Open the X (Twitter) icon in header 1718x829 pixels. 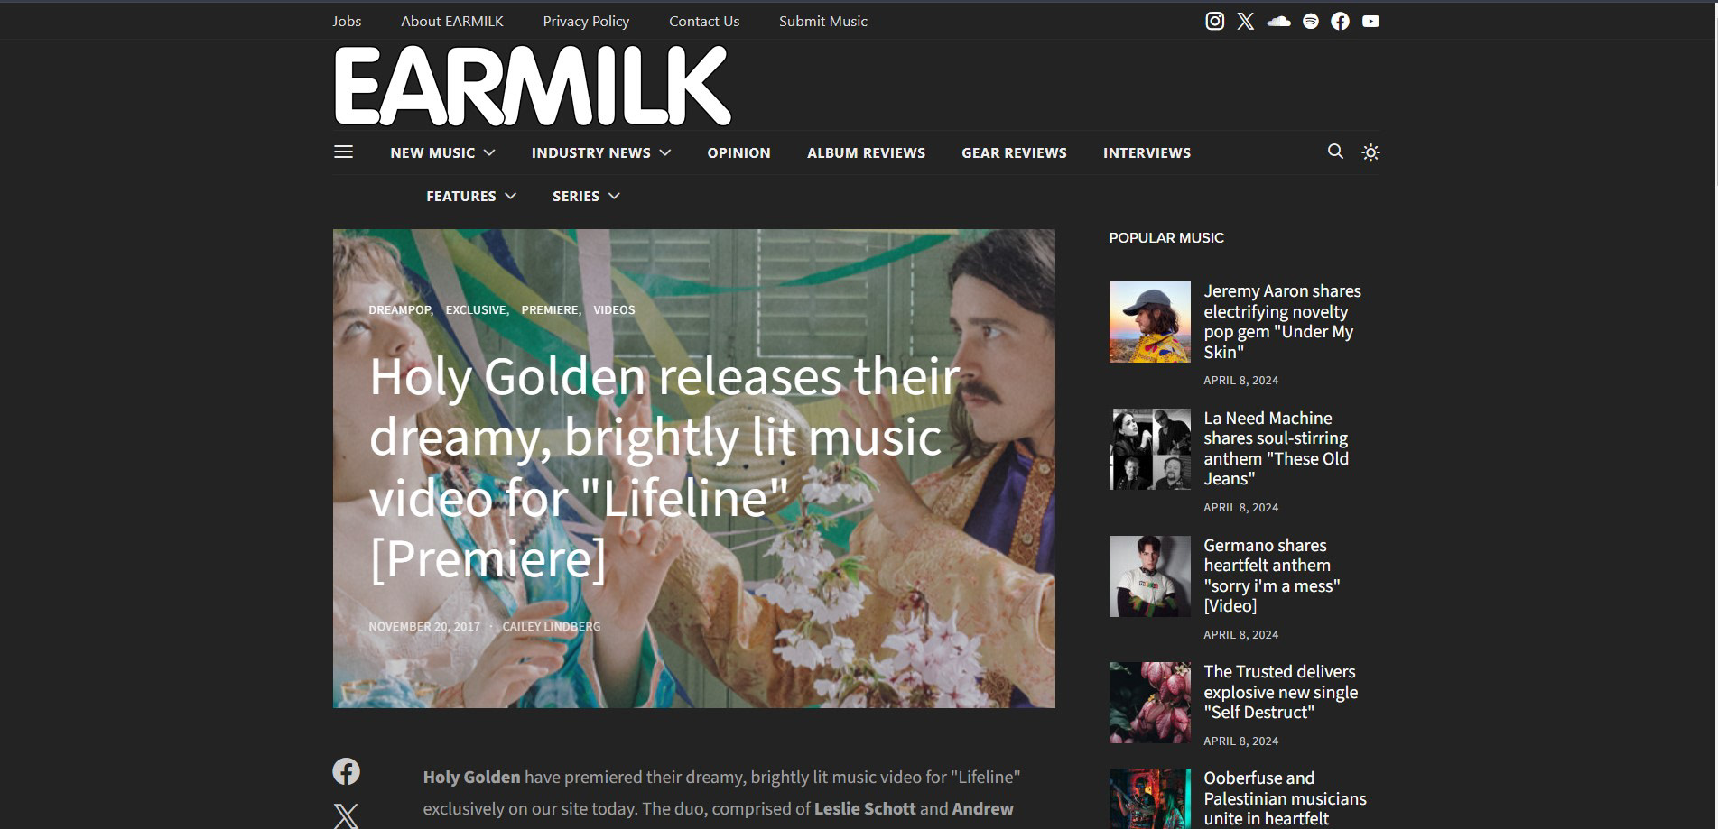[1246, 21]
